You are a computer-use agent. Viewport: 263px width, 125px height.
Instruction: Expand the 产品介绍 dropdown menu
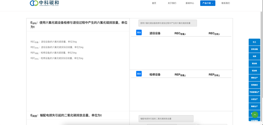208,3
